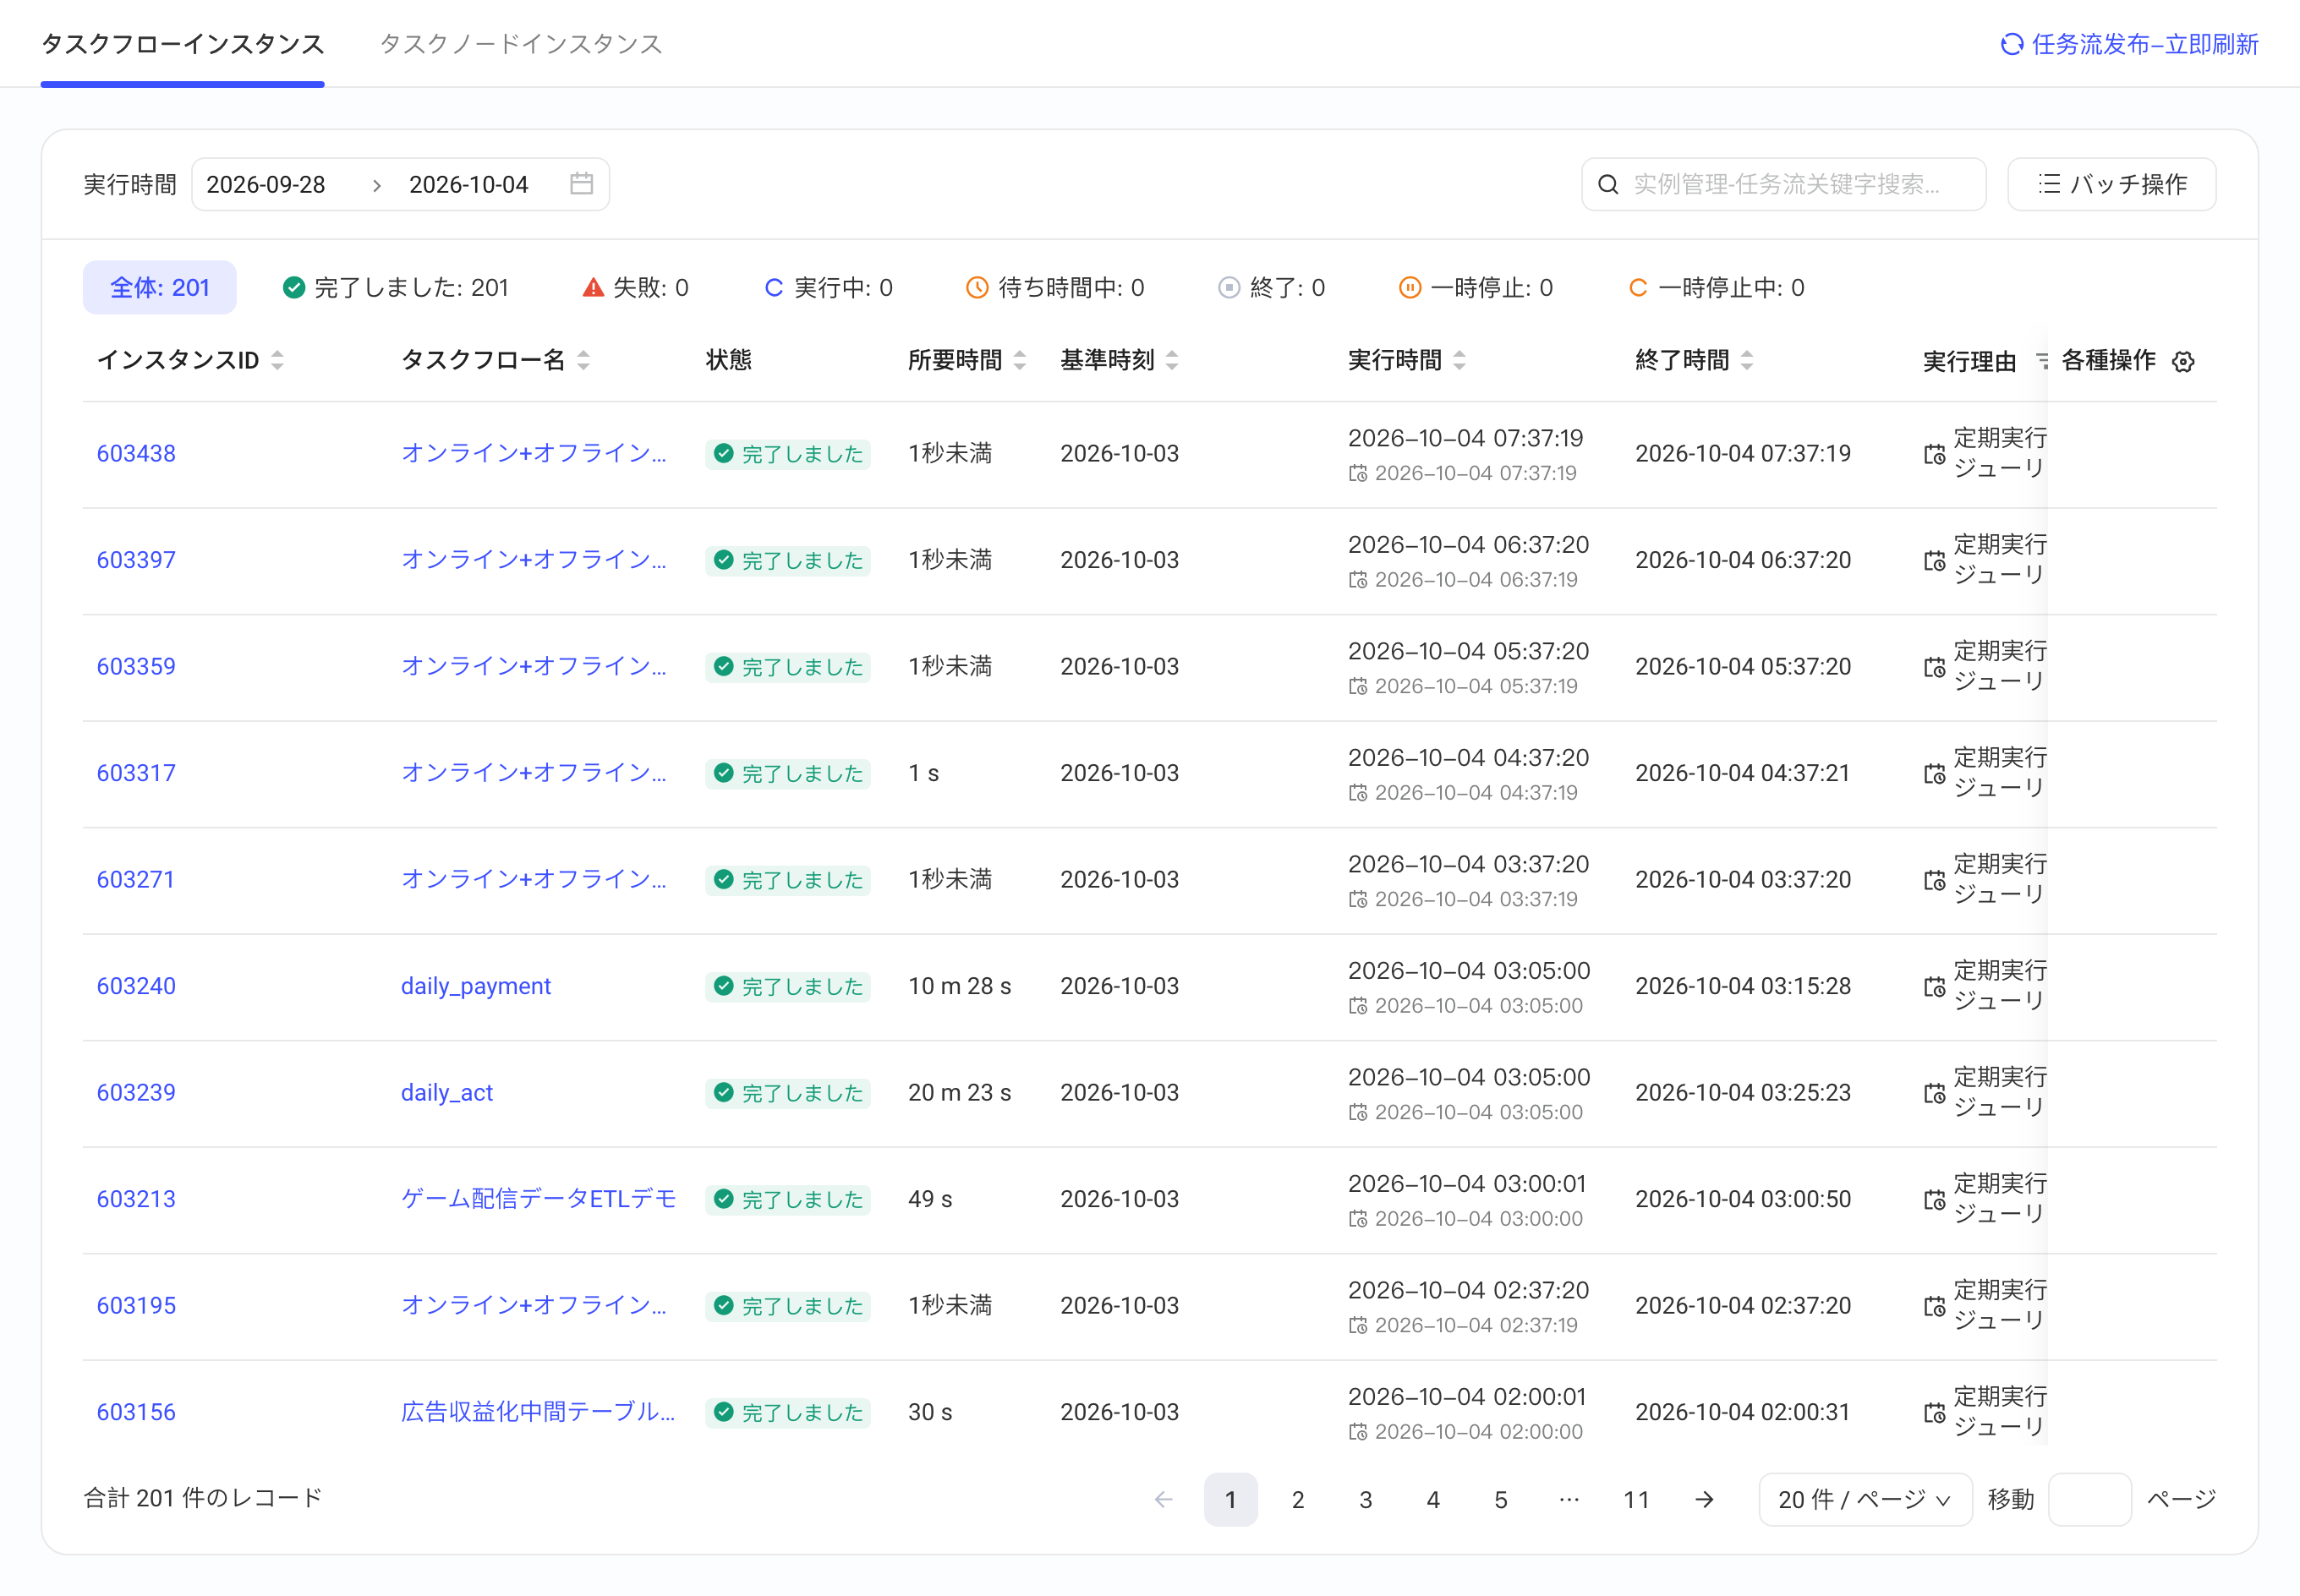Screen dimensions: 2300x1596
Task: Open instance 603438 link
Action: pyautogui.click(x=136, y=454)
